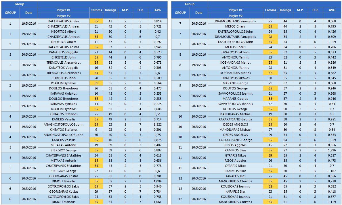The width and height of the screenshot is (342, 205).
Task: Click GYPARIS Nikos with average 0,527
Action: tap(235, 155)
